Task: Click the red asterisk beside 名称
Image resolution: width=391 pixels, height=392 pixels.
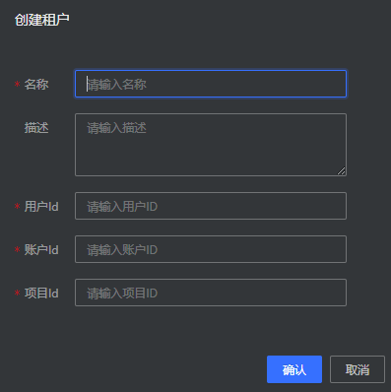Action: (17, 85)
